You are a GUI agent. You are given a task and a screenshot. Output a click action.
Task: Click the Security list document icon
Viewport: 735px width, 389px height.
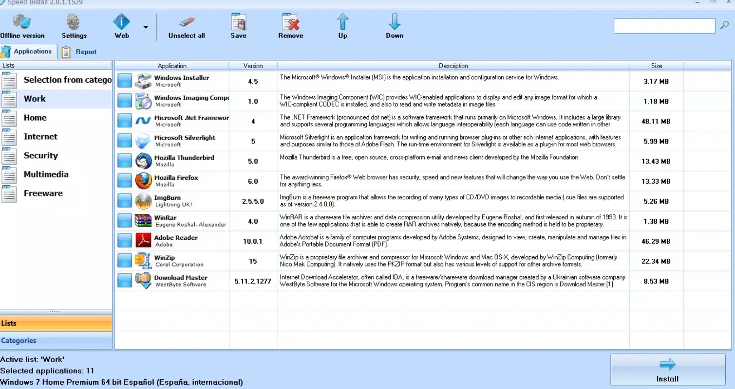(x=9, y=156)
